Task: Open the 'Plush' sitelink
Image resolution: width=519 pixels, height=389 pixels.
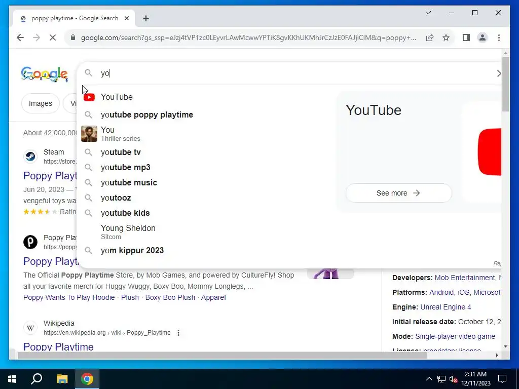Action: point(130,297)
